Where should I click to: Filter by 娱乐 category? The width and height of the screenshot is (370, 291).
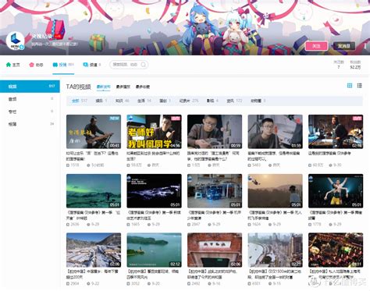click(101, 101)
